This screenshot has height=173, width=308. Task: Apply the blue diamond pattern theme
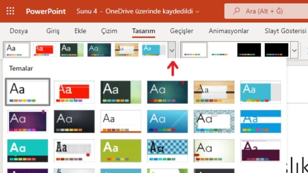(167, 151)
